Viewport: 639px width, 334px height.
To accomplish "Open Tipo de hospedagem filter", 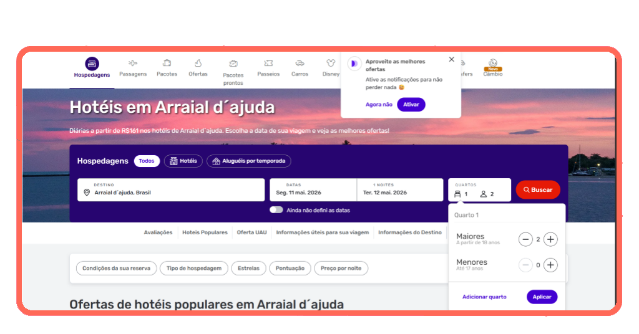I will click(x=194, y=269).
